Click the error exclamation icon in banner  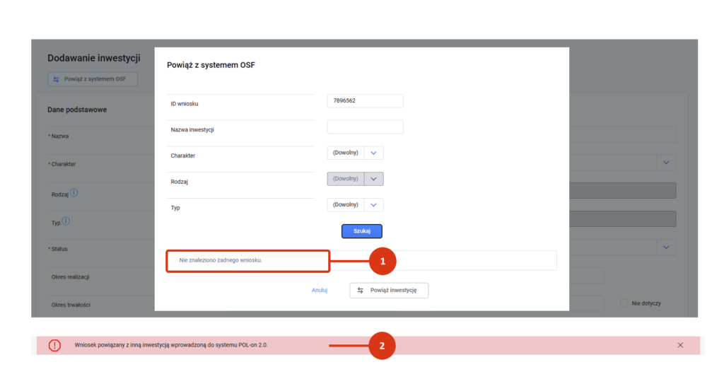54,345
